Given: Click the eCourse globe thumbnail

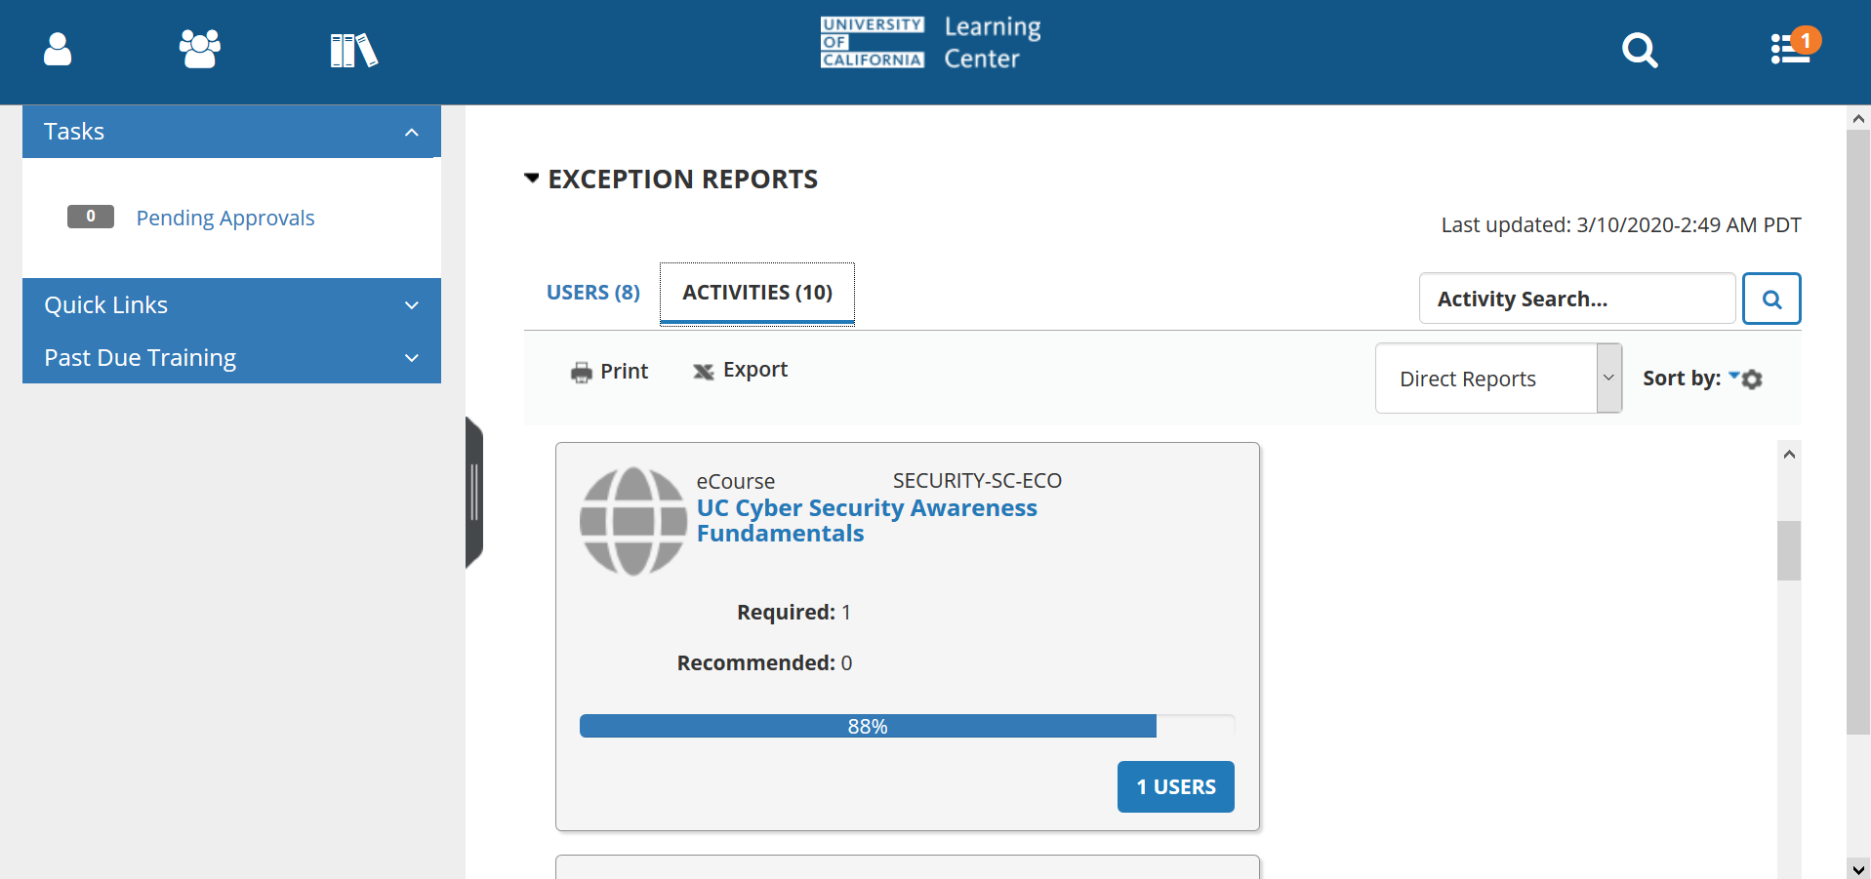Looking at the screenshot, I should tap(633, 521).
